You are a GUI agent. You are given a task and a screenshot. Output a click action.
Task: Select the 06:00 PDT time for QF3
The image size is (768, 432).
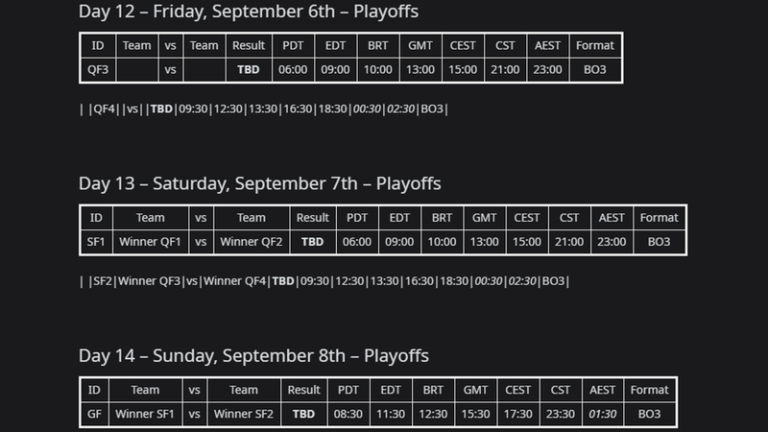[x=293, y=69]
